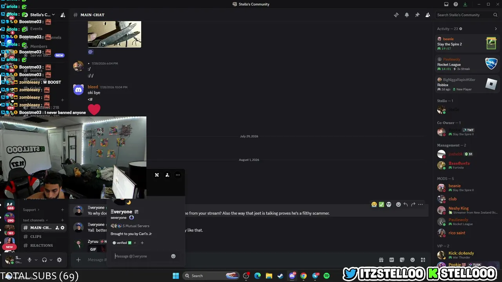This screenshot has height=282, width=502.
Task: Open the Threads panel in the channel header
Action: pos(396,15)
